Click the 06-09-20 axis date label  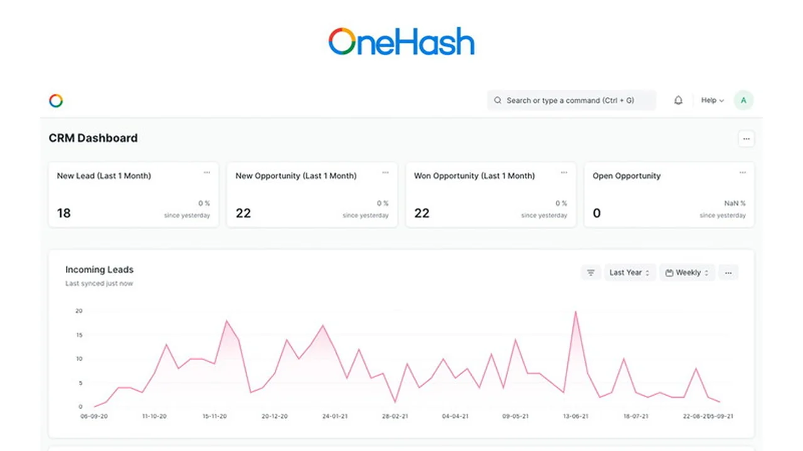tap(94, 416)
